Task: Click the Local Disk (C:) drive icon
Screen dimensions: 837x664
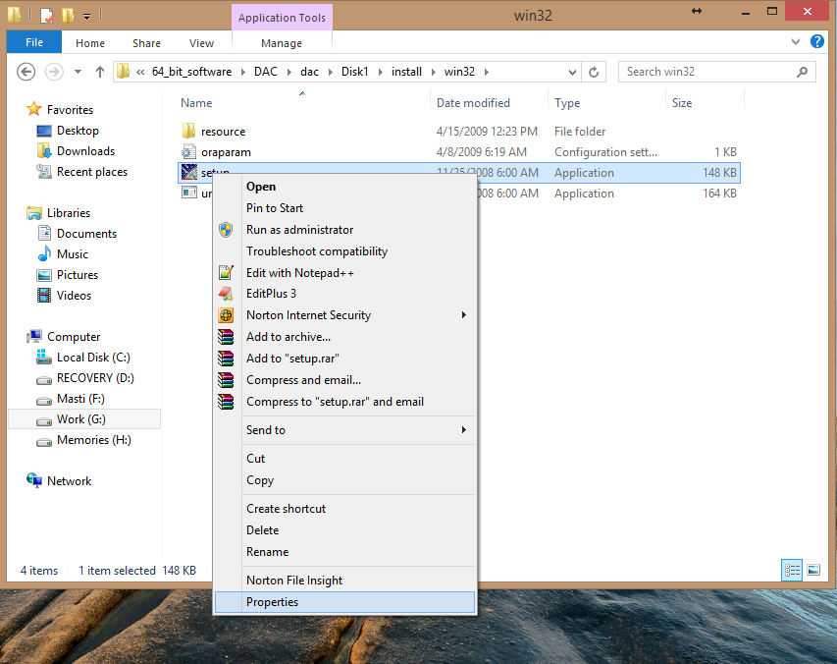Action: tap(44, 357)
